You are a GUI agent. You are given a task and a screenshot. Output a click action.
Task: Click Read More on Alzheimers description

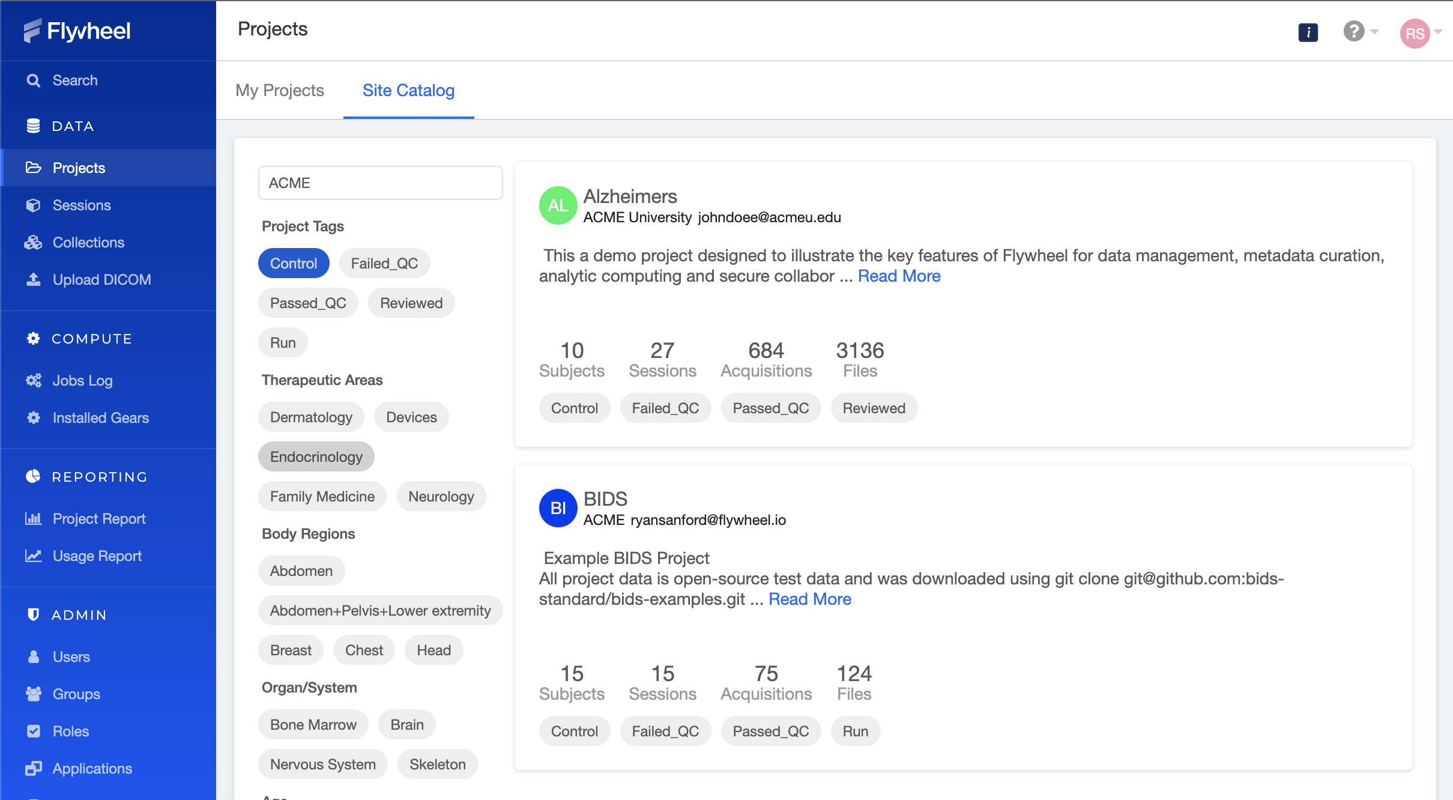899,276
